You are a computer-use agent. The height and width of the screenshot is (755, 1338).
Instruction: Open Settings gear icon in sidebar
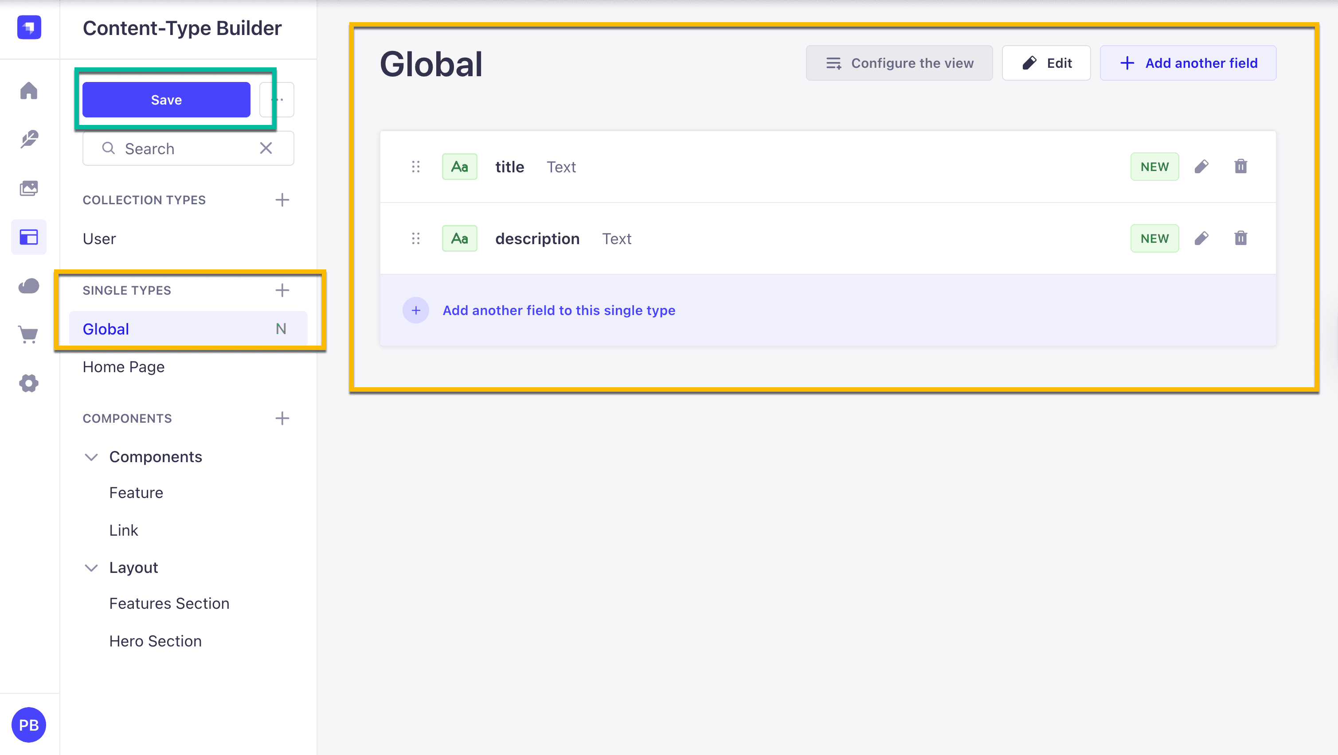pyautogui.click(x=28, y=383)
